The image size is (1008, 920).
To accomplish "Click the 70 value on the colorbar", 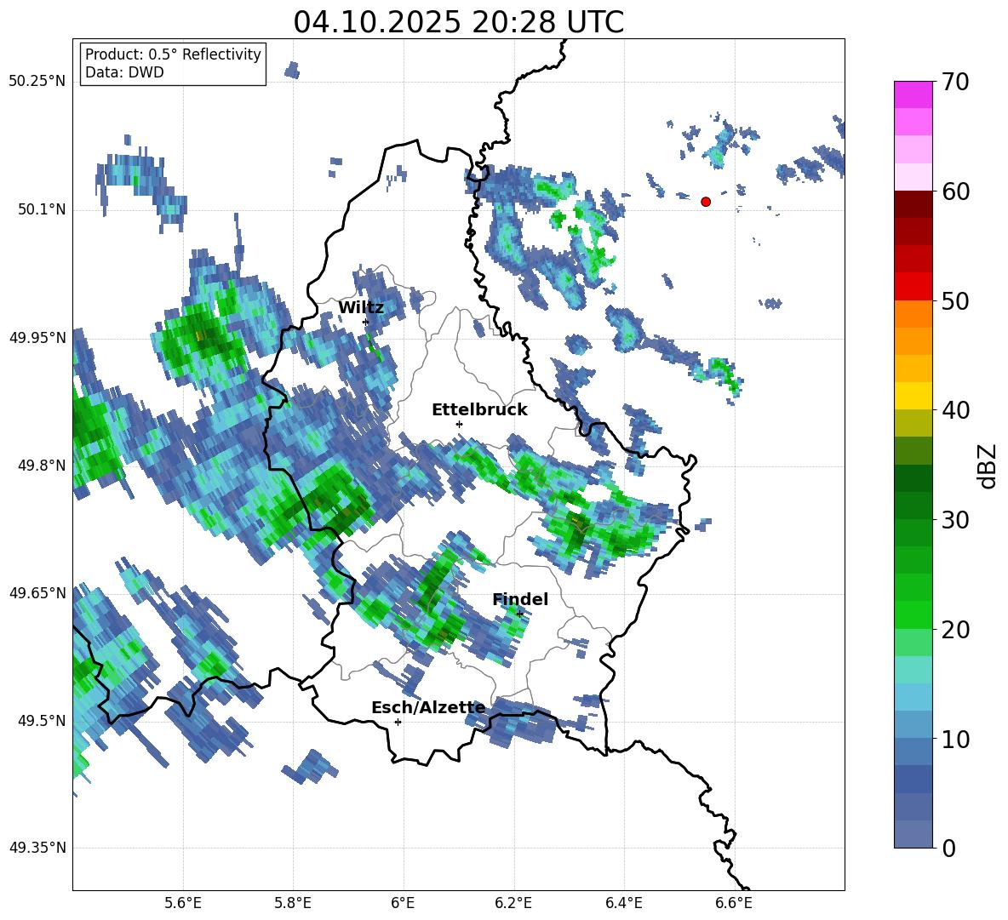I will tap(955, 82).
